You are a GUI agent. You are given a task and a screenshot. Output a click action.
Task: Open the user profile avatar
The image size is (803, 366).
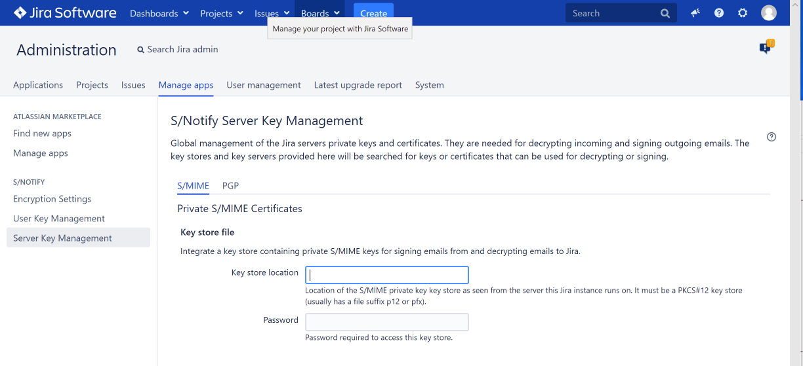click(768, 13)
